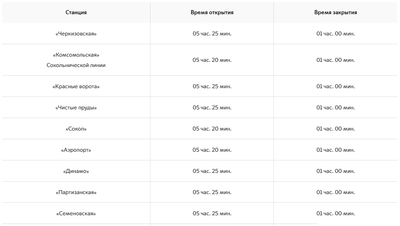The width and height of the screenshot is (400, 226).
Task: Select the «Партизанская» station cell
Action: point(76,192)
